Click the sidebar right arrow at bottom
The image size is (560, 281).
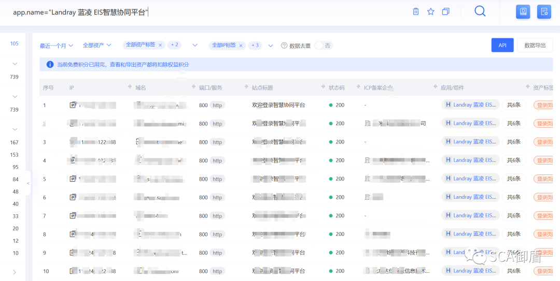pos(15,272)
